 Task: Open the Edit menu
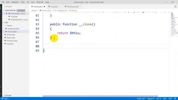click(8, 2)
